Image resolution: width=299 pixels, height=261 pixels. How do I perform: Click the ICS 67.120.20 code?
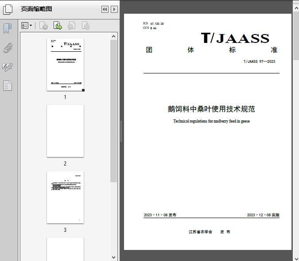pyautogui.click(x=153, y=23)
